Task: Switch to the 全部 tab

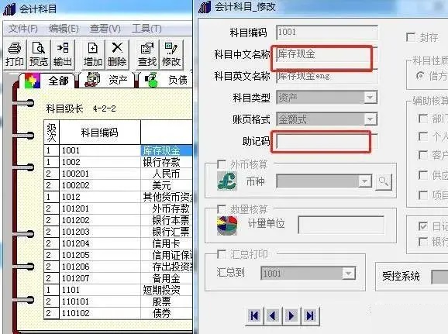Action: 47,81
